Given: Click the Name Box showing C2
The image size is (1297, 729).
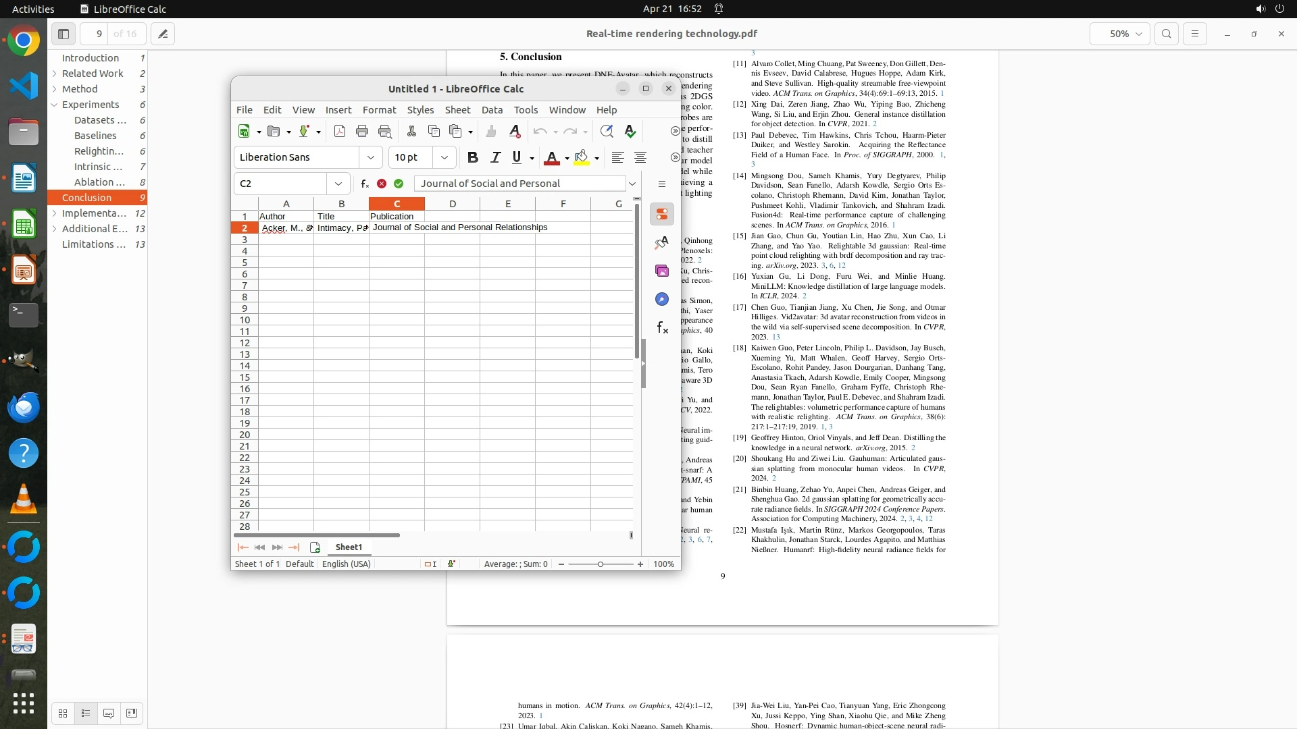Looking at the screenshot, I should pos(280,184).
